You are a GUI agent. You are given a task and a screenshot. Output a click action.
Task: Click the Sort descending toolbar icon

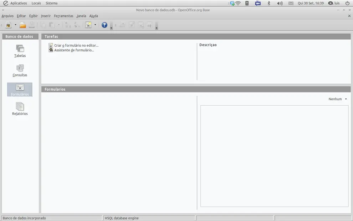77,25
